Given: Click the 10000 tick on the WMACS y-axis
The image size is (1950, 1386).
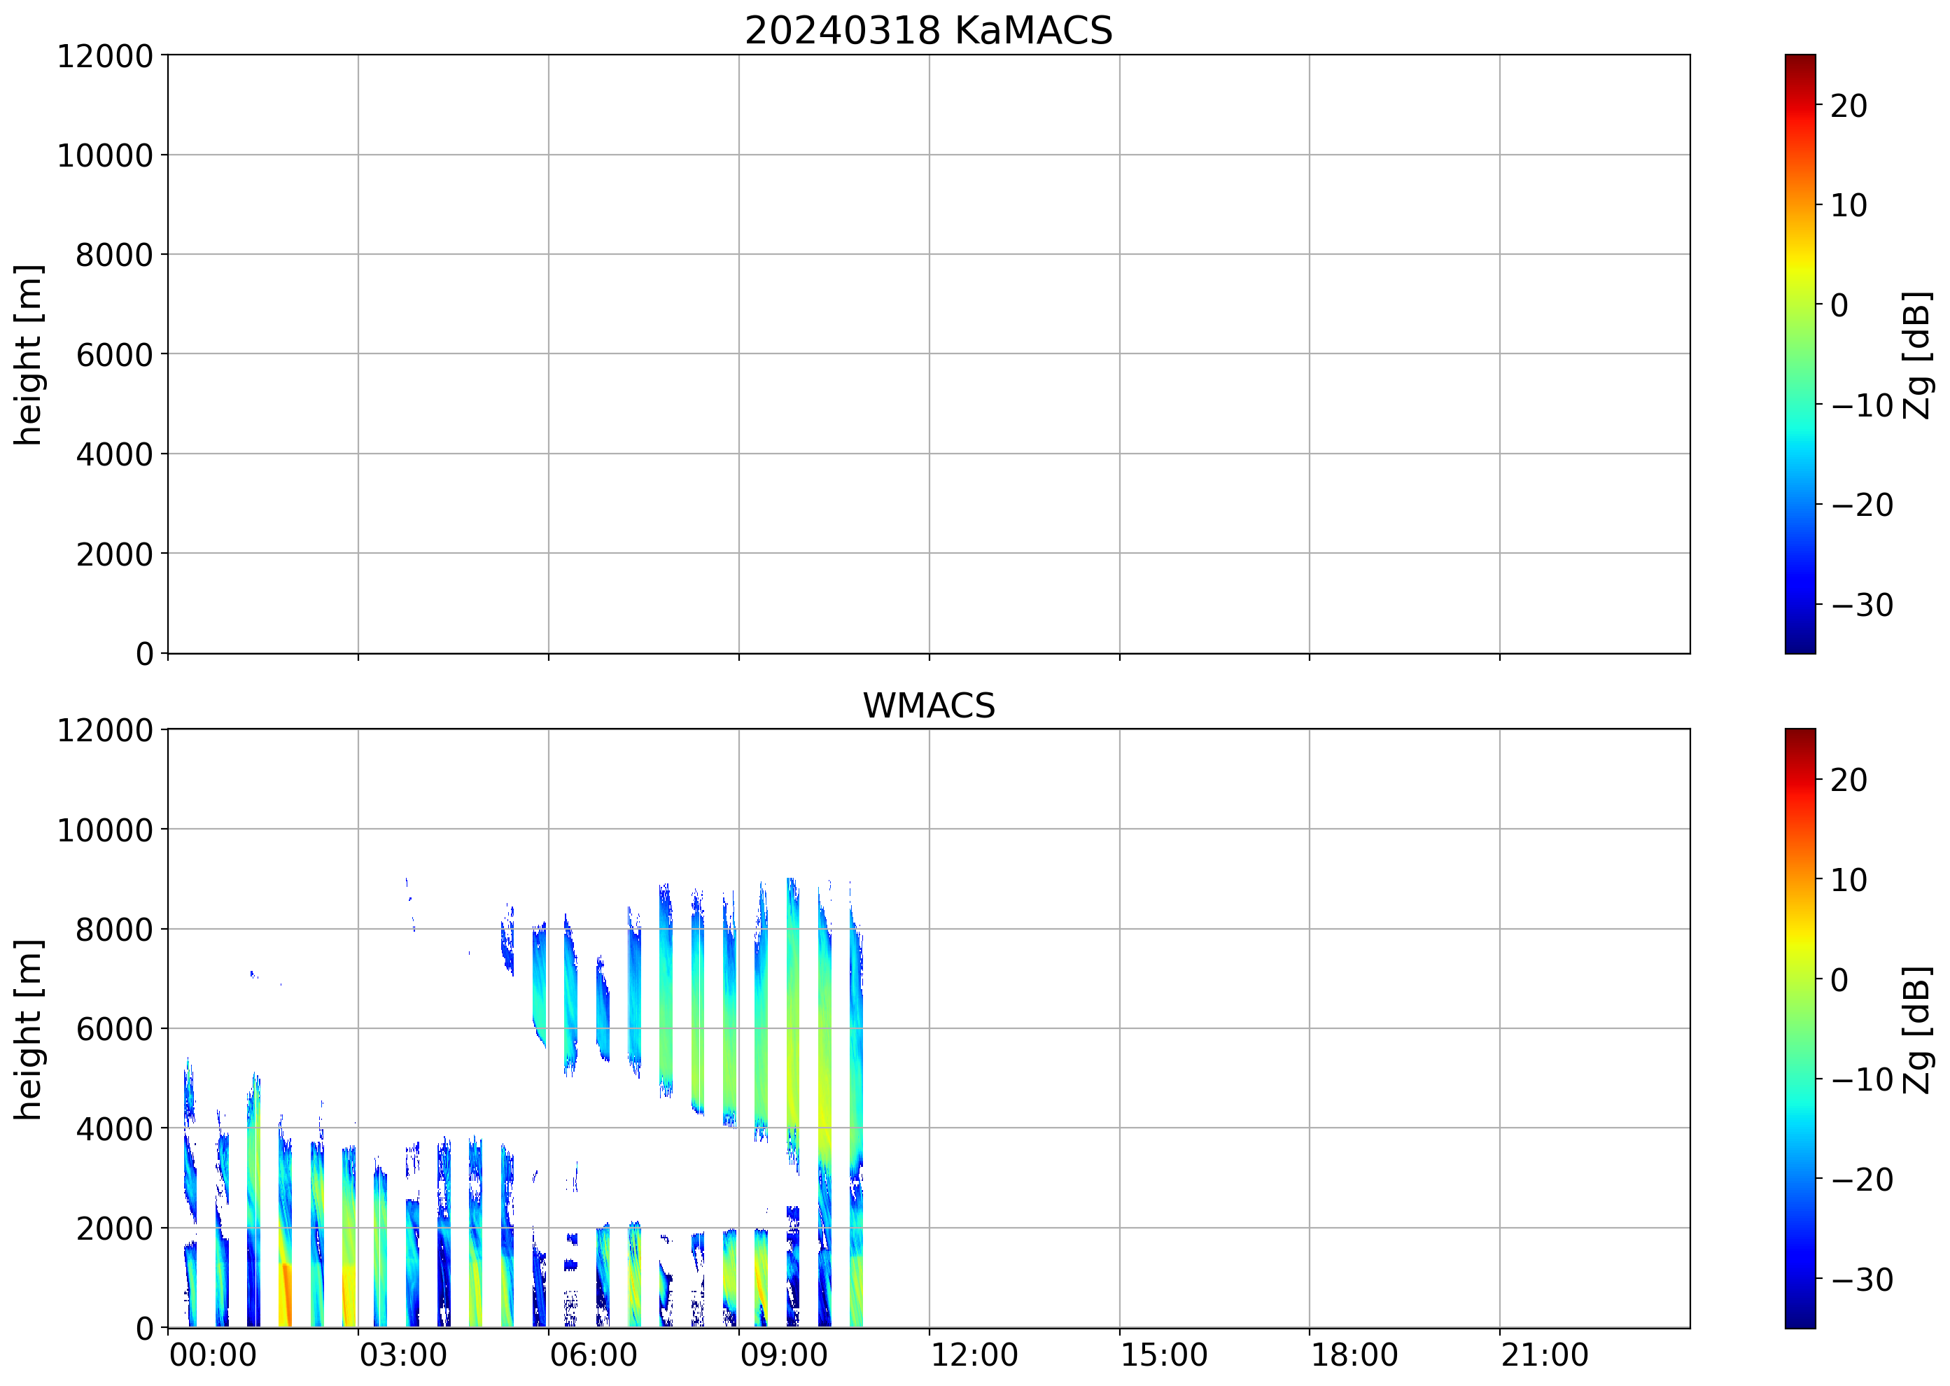Looking at the screenshot, I should coord(105,829).
